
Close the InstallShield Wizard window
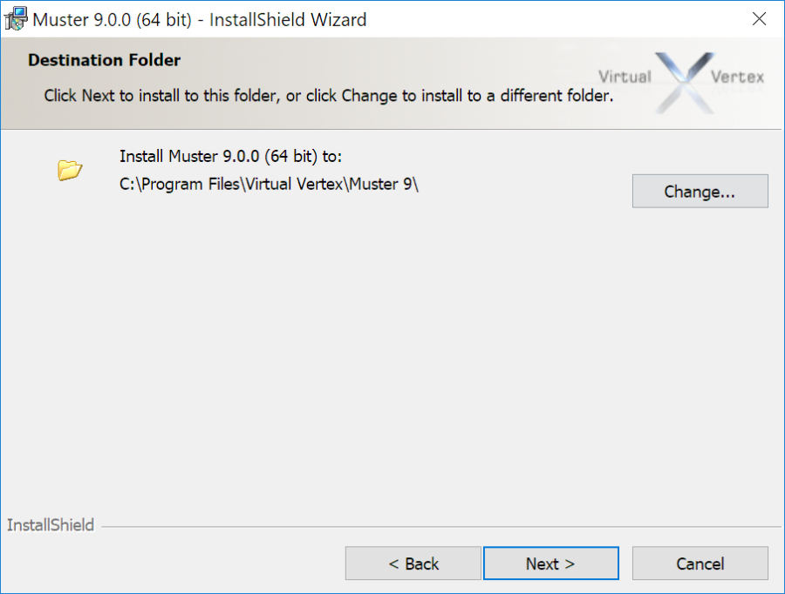click(759, 18)
